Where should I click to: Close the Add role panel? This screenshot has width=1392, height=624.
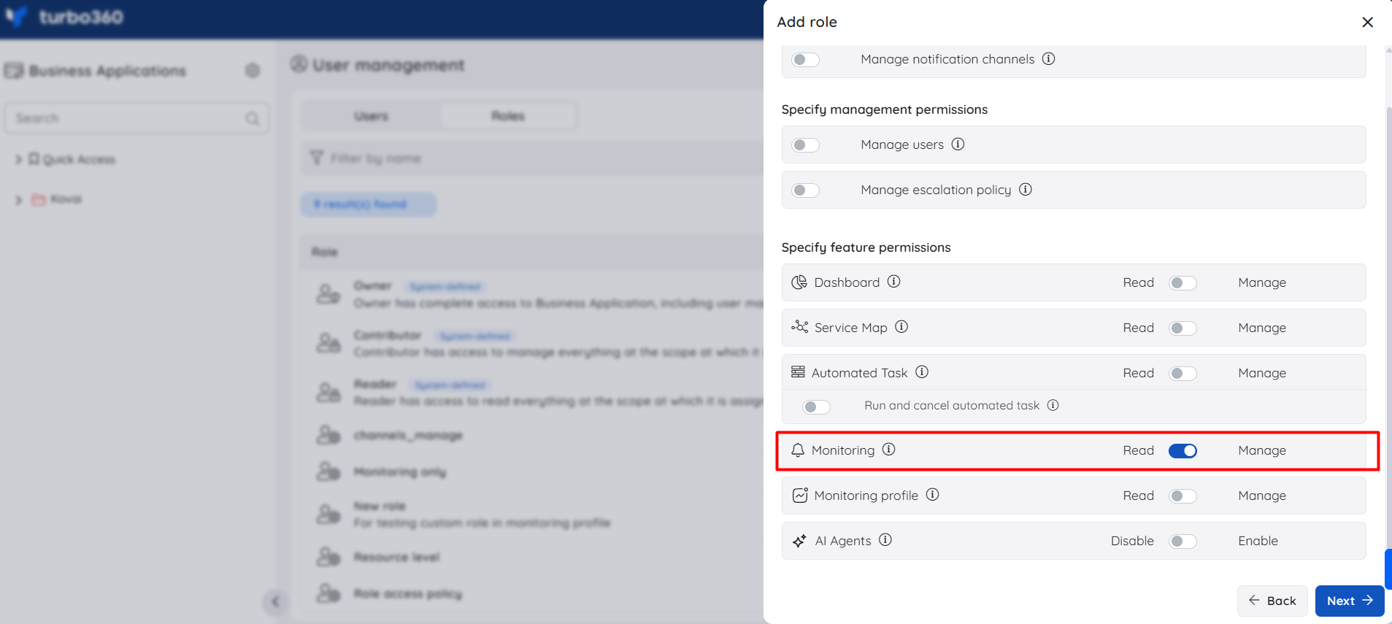[x=1367, y=22]
